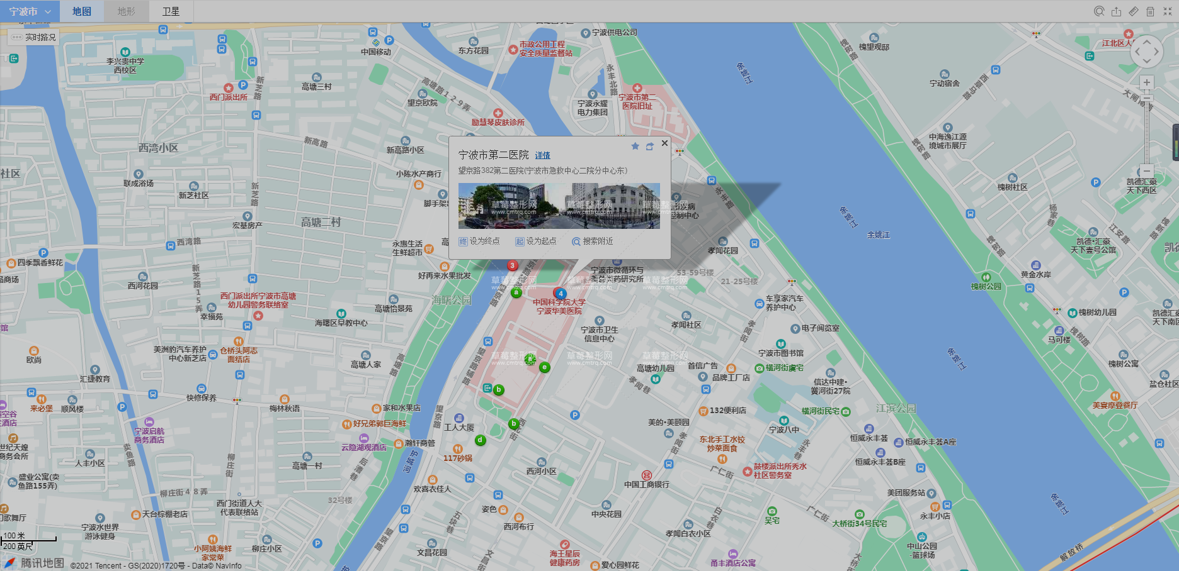Click the share arrow icon in hospital popup
1179x571 pixels.
pos(649,147)
